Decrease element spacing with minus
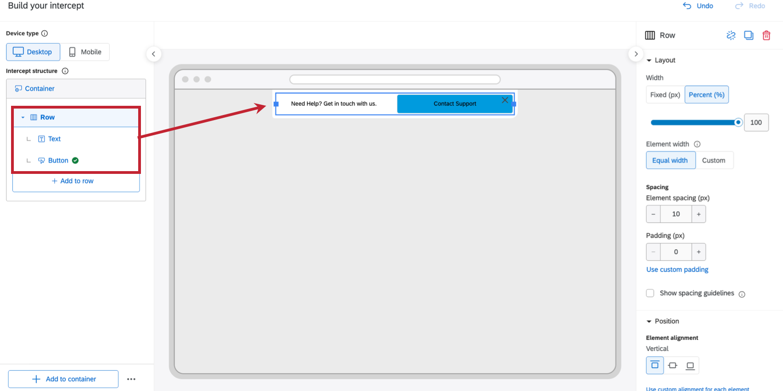This screenshot has height=391, width=783. click(x=653, y=214)
